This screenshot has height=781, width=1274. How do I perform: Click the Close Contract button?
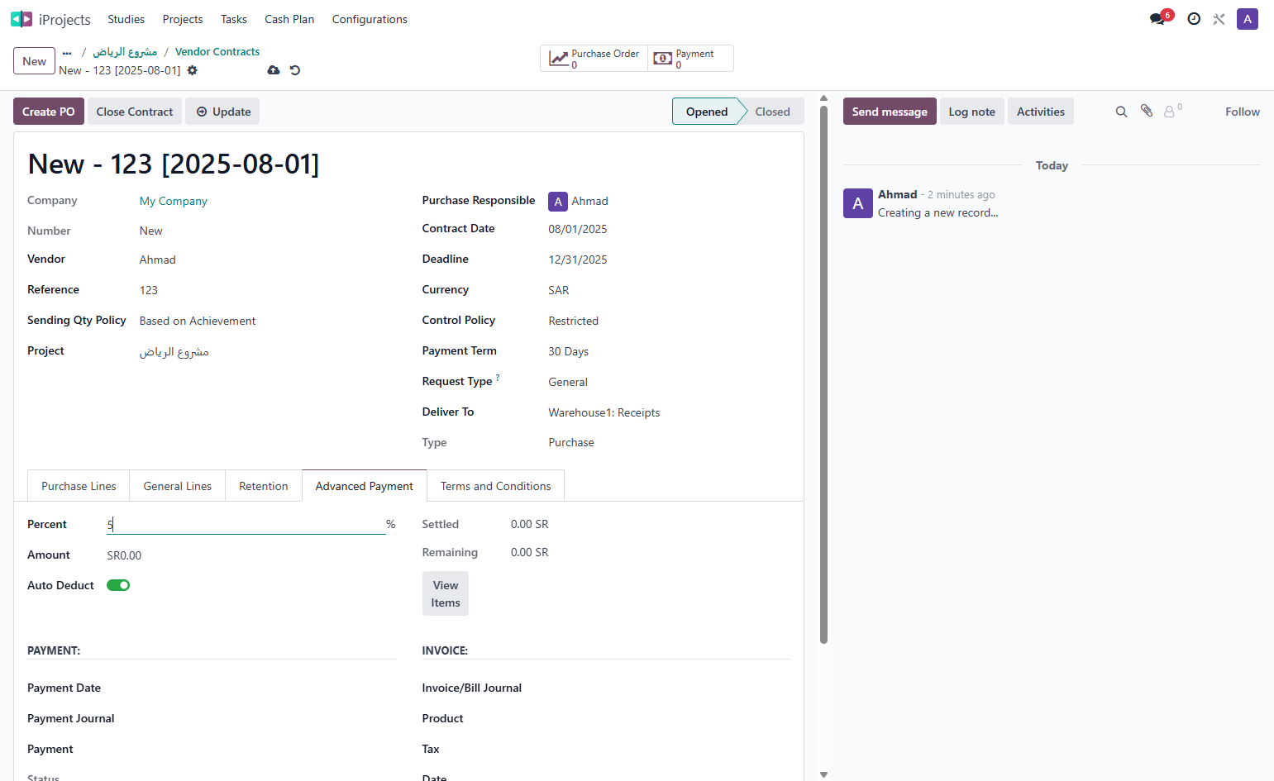click(135, 112)
